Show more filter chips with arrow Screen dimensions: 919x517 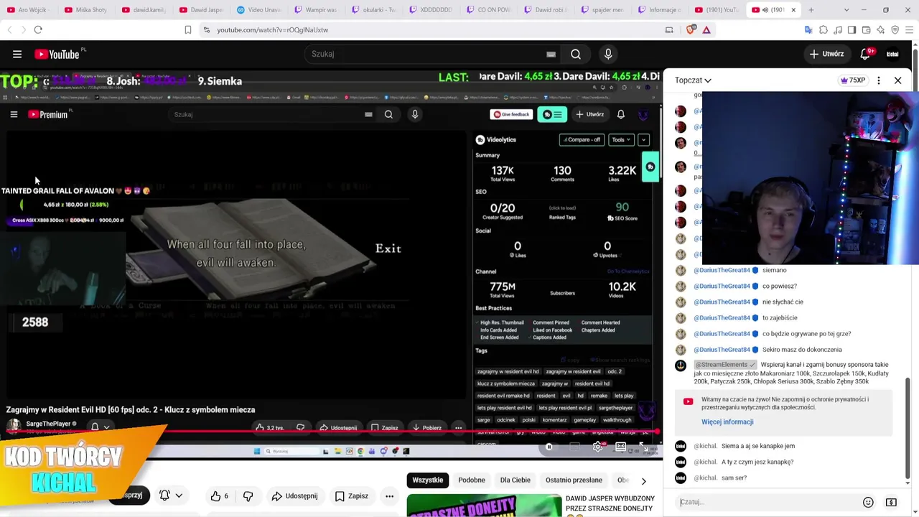(643, 480)
